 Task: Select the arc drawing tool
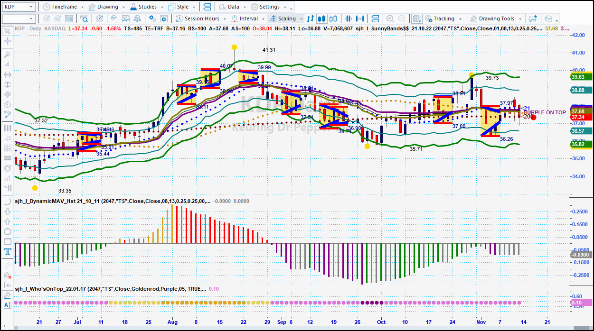click(x=8, y=202)
